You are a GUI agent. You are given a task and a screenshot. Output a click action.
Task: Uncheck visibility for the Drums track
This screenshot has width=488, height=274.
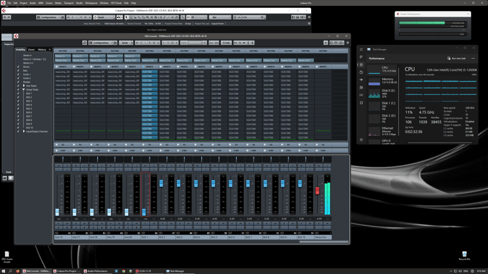(x=18, y=66)
